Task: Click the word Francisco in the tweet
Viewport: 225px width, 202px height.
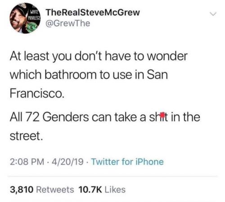Action: [x=37, y=94]
